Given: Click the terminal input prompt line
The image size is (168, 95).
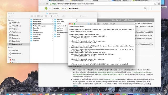Looking at the screenshot, I should [x=99, y=64].
